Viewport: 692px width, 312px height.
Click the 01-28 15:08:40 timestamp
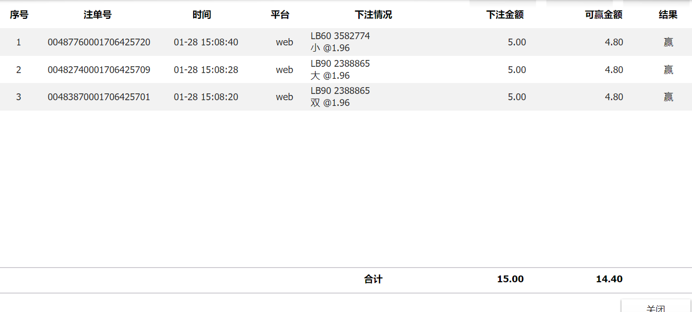tap(206, 42)
